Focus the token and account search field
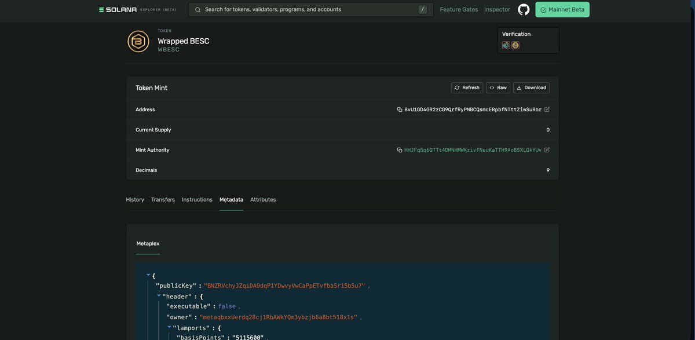The image size is (695, 340). coord(310,10)
